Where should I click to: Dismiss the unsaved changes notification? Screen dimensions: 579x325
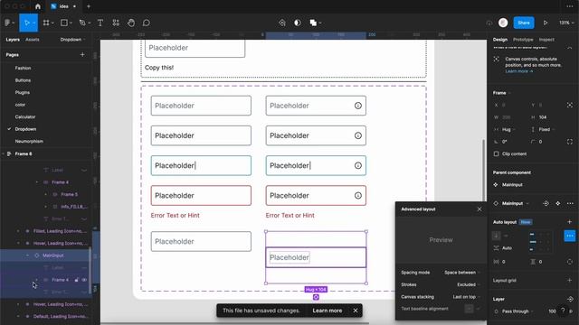[356, 311]
